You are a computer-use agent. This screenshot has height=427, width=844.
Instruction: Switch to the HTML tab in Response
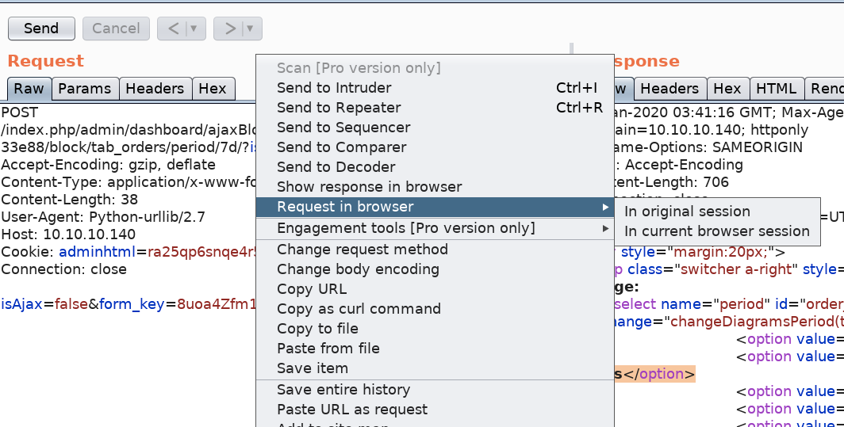(x=776, y=89)
